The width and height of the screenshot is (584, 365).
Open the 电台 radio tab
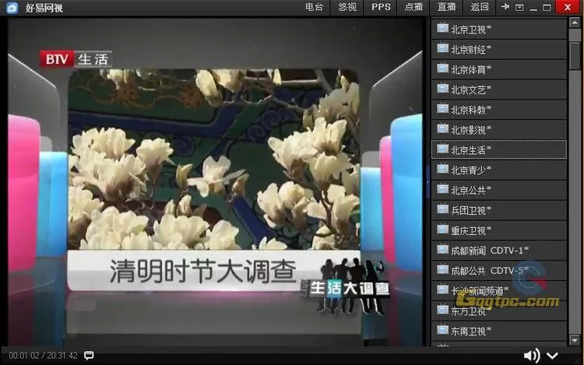point(314,7)
